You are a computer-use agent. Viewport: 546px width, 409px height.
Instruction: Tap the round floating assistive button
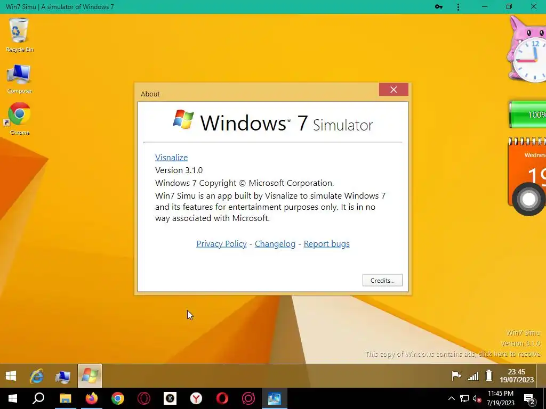click(528, 199)
